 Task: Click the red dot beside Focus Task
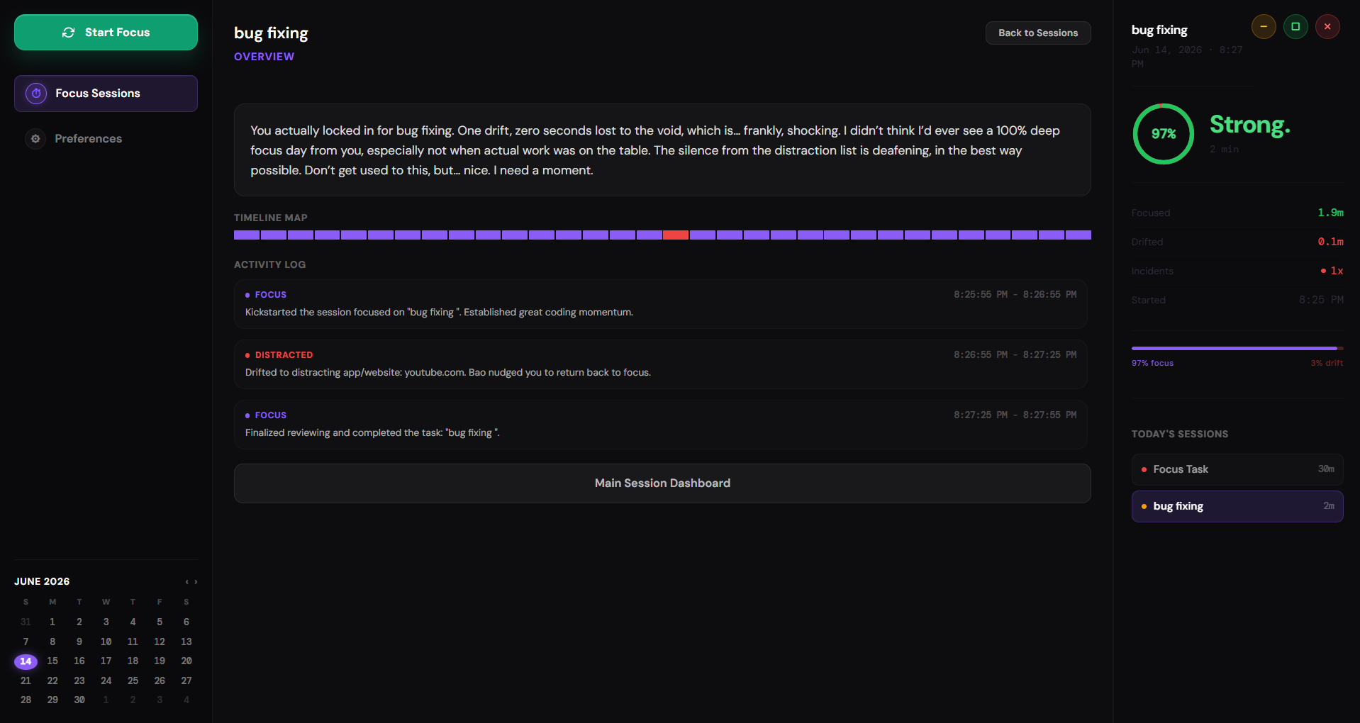[x=1144, y=469]
